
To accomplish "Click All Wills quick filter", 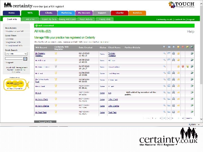I will [10, 39].
